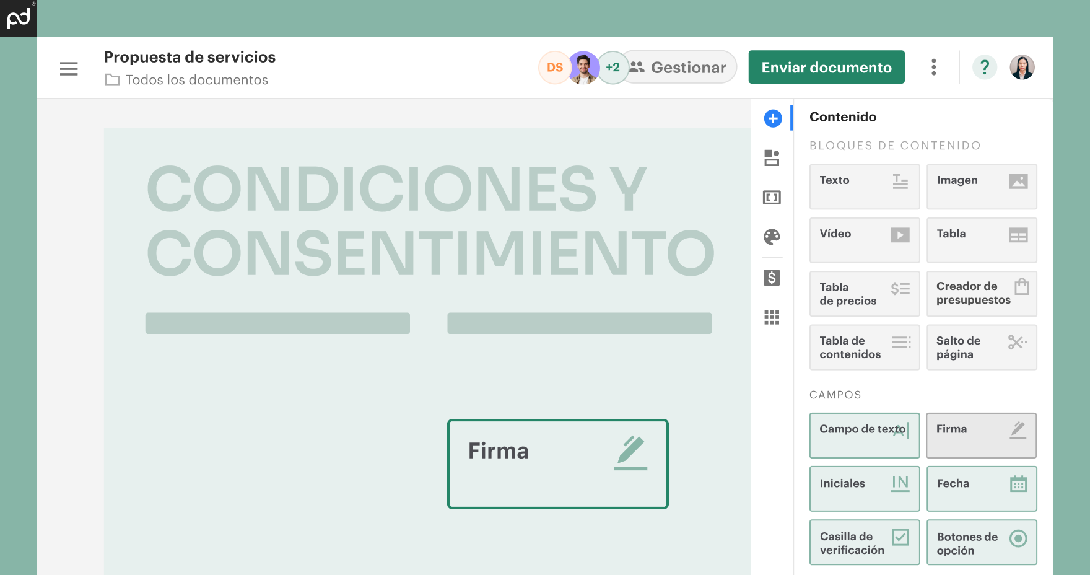Click the blue plus add content icon
The height and width of the screenshot is (575, 1090).
pyautogui.click(x=772, y=118)
